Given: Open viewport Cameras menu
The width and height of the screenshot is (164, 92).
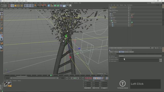Looking at the screenshot, I should [x=11, y=8].
